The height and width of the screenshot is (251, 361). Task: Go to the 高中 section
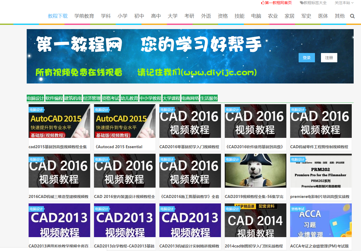pos(156,16)
